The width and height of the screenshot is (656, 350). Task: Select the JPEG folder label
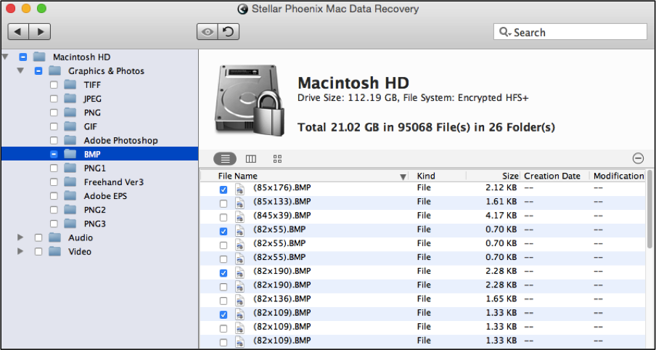(x=92, y=99)
